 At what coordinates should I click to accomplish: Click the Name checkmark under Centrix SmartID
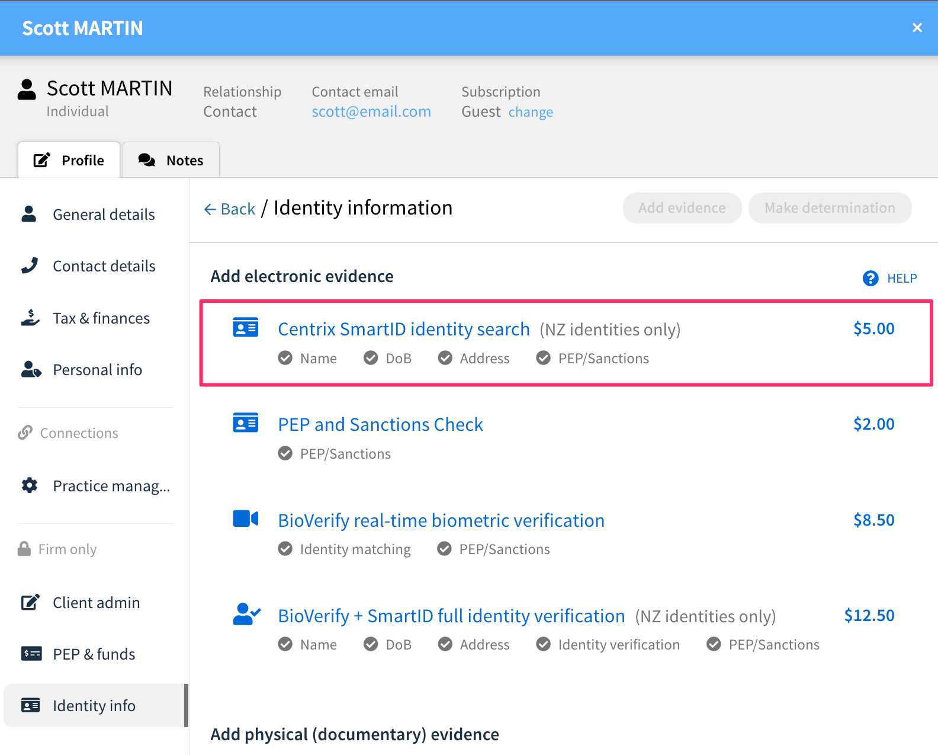(x=285, y=358)
